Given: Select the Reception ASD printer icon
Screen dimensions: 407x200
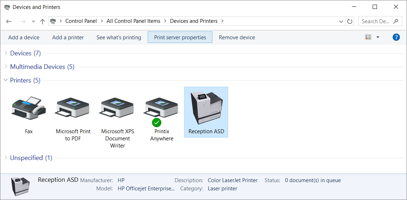Looking at the screenshot, I should point(206,107).
